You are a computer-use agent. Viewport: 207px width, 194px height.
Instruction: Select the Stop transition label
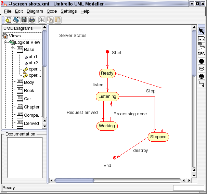pos(151,91)
